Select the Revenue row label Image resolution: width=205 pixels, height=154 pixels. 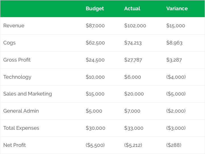[x=14, y=26]
